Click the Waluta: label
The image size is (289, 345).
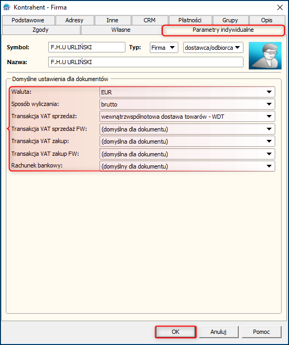tap(21, 92)
